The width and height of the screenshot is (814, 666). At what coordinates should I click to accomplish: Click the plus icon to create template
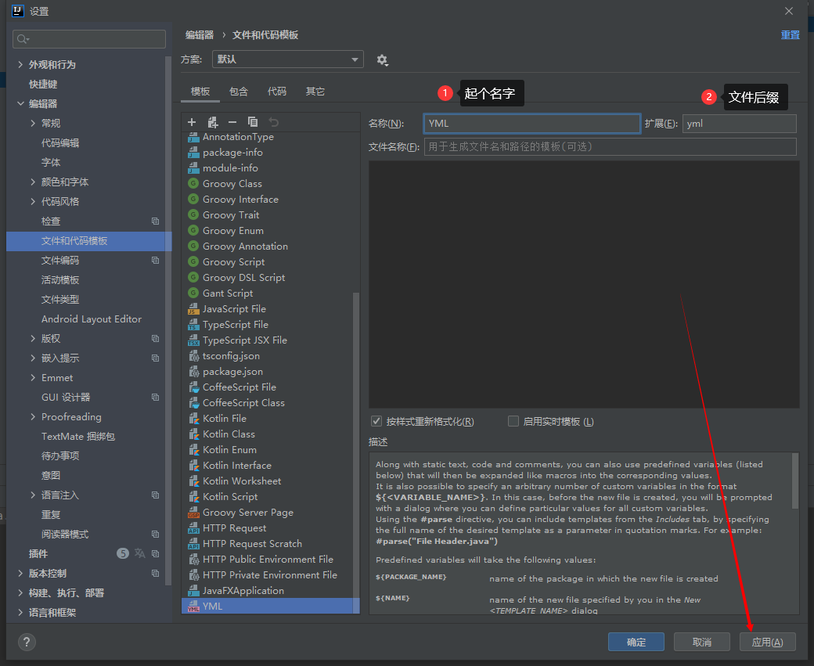tap(192, 122)
